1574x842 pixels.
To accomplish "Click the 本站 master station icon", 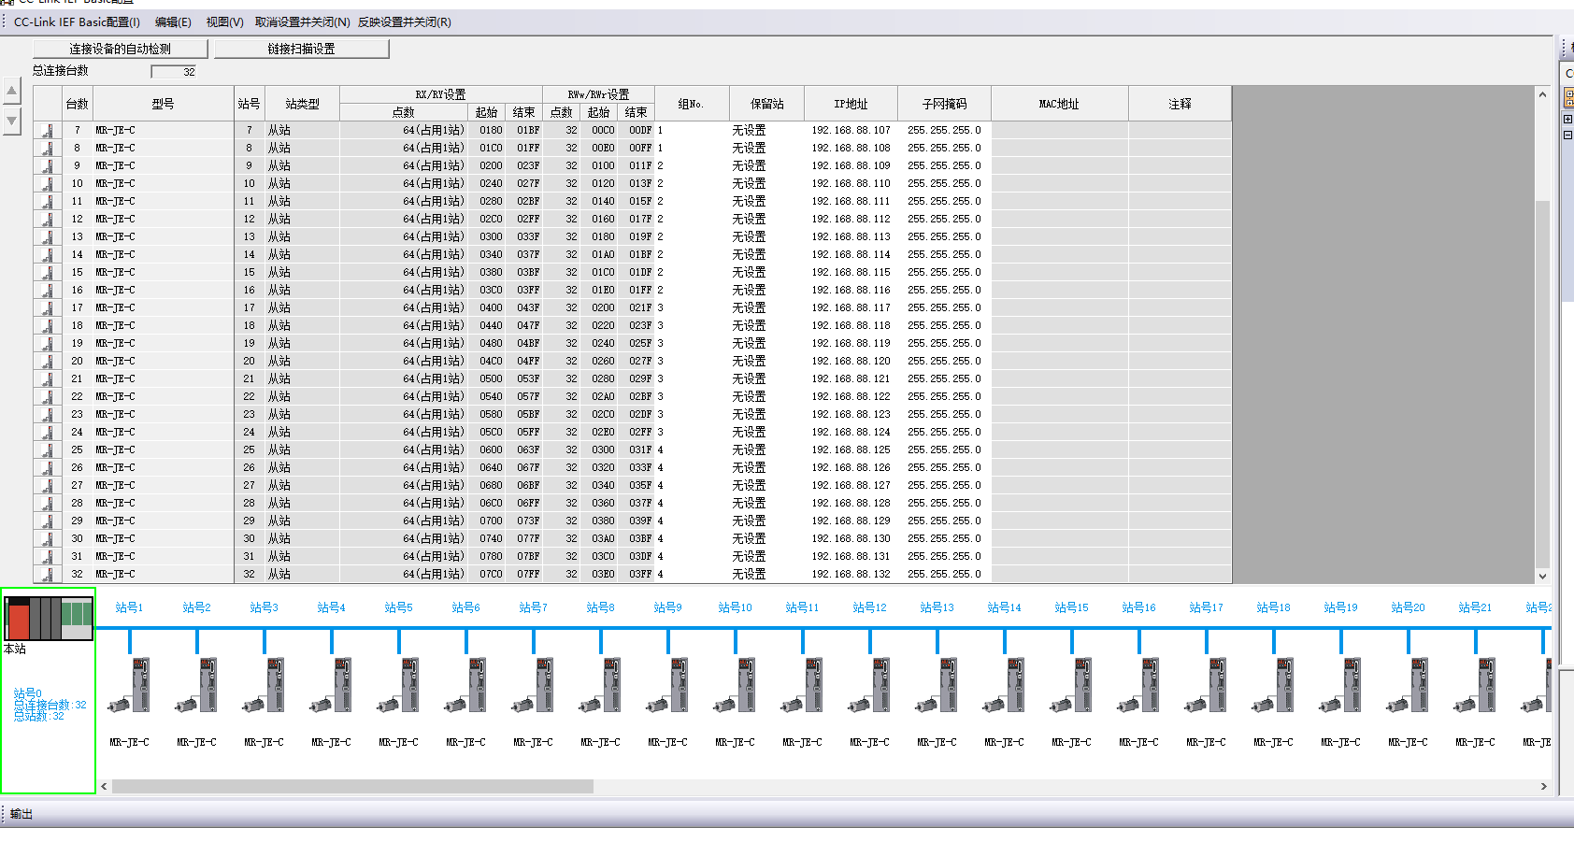I will (x=49, y=618).
